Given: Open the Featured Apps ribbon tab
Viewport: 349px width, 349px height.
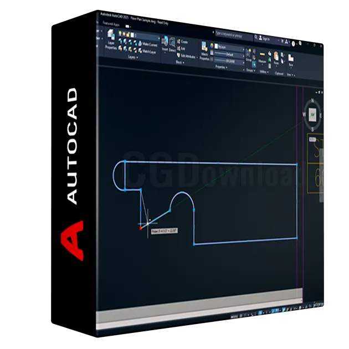Looking at the screenshot, I should pos(111,24).
